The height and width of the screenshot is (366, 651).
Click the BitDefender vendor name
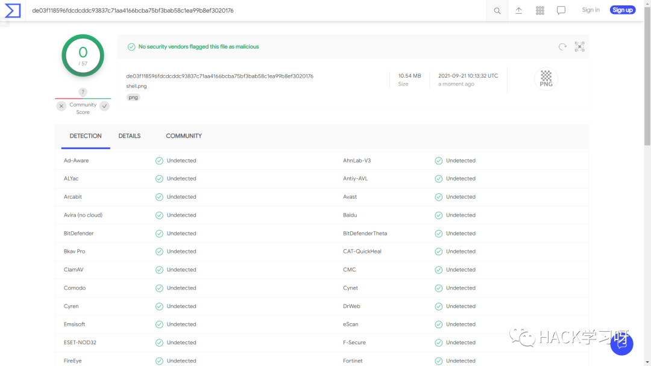pos(78,234)
